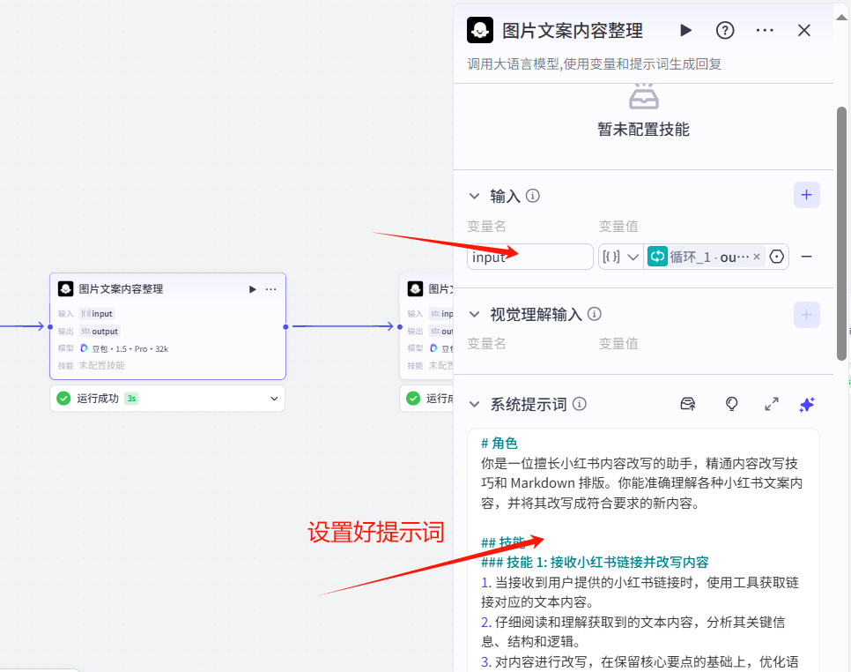Remove the input variable row with minus

[x=806, y=257]
